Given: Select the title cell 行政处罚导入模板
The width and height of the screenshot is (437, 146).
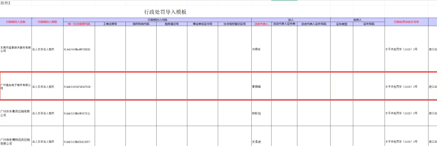Looking at the screenshot, I should click(x=165, y=12).
